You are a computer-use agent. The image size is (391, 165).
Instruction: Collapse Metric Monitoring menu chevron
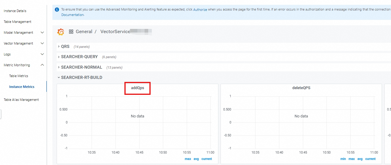click(x=42, y=65)
